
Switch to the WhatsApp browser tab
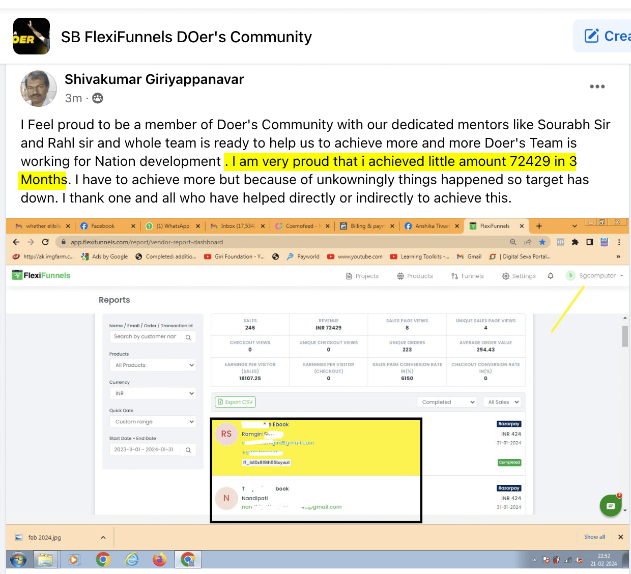click(x=174, y=225)
